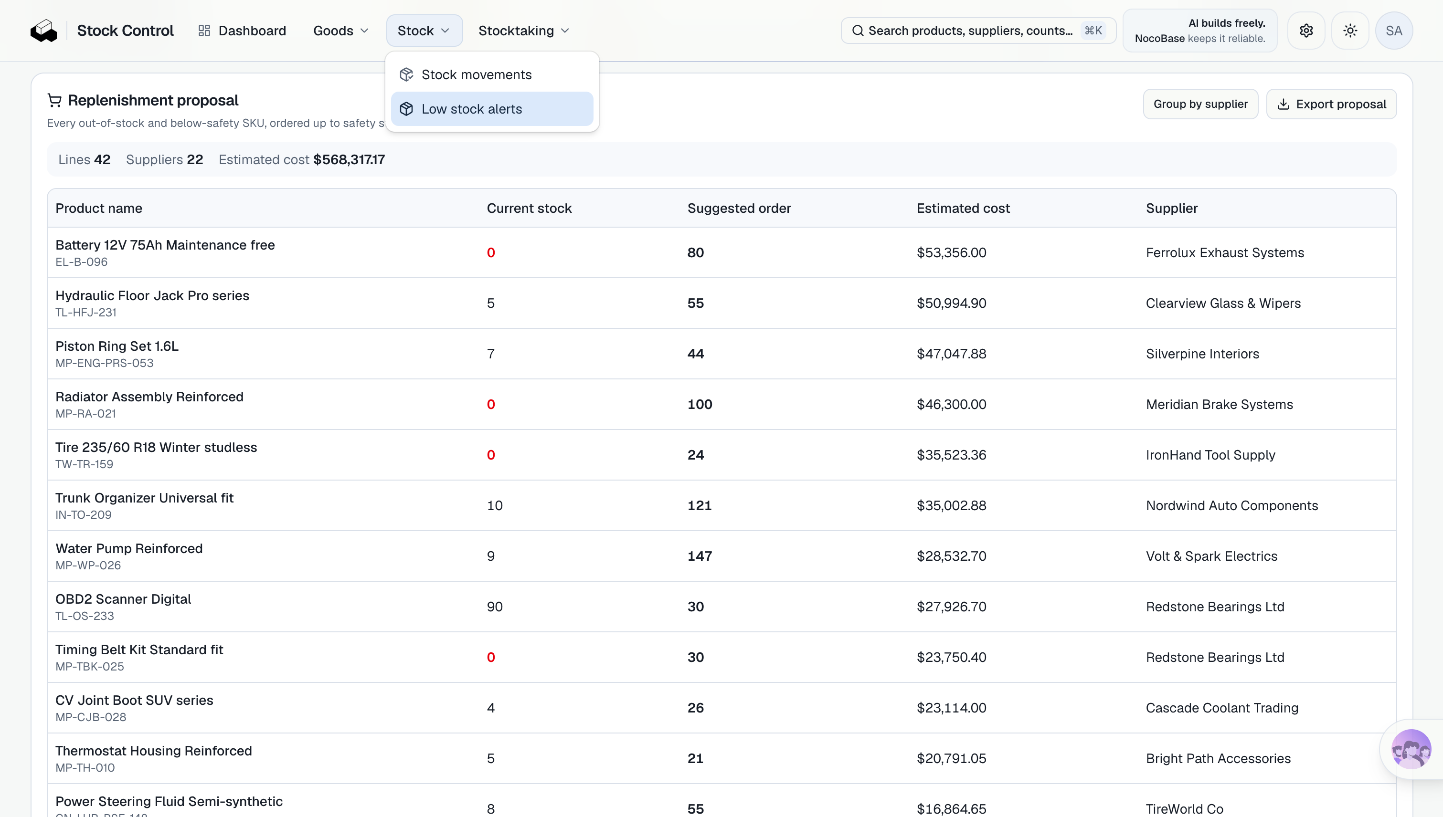
Task: Click supplier Bright Path Accessories
Action: point(1219,758)
